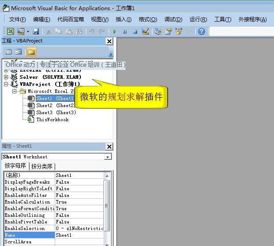Toggle Design Mode icon
274x246 pixels.
[x=145, y=31]
